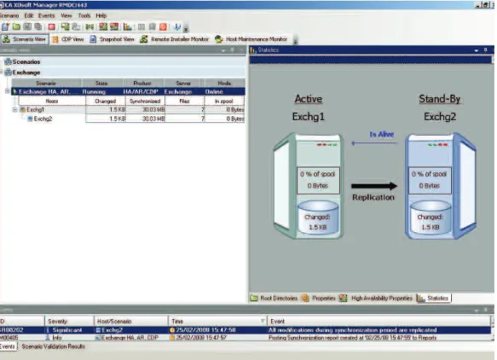The height and width of the screenshot is (360, 497).
Task: Click the bar-chart statistics toolbar icon
Action: pos(127,27)
